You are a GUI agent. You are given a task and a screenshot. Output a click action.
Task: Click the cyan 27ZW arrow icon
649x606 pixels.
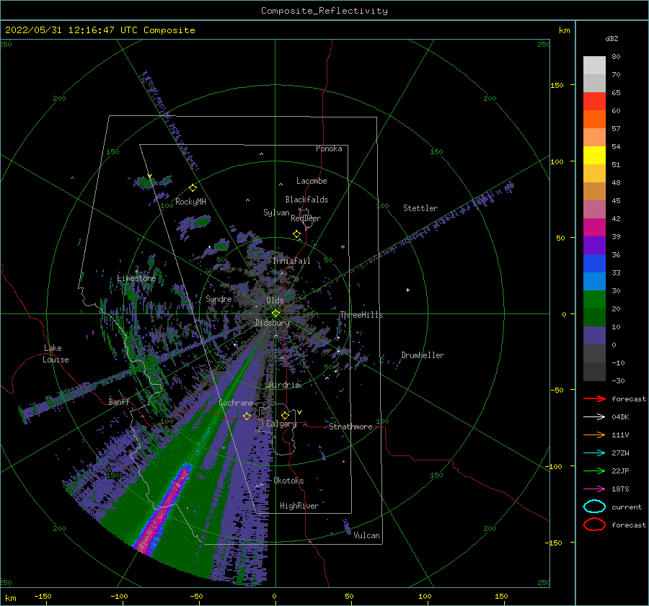point(594,453)
